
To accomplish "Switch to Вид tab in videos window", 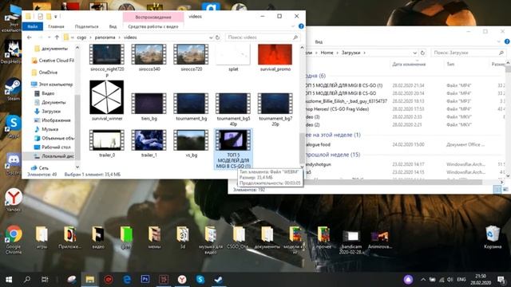I will (x=113, y=26).
